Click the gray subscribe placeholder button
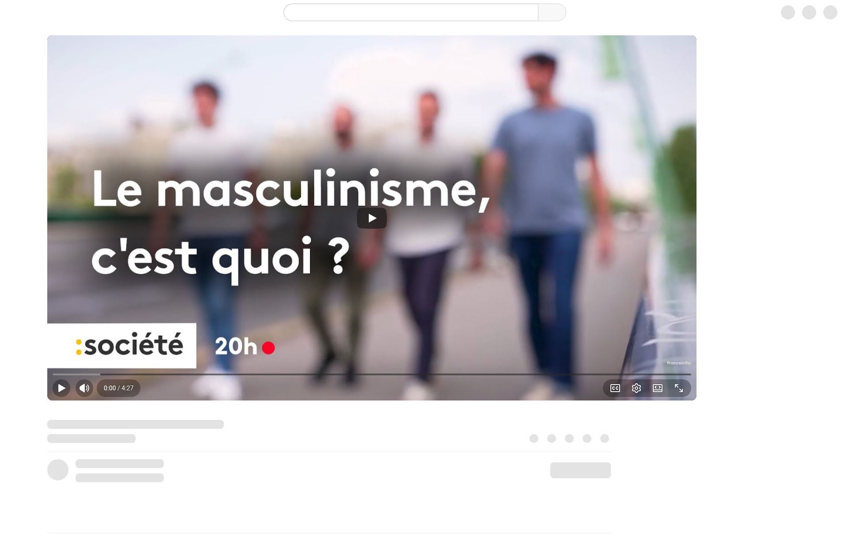The height and width of the screenshot is (544, 848). pos(580,470)
